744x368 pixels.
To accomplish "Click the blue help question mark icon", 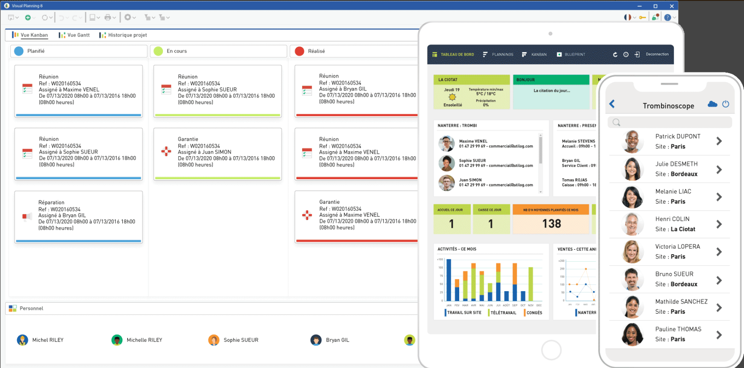I will tap(667, 18).
